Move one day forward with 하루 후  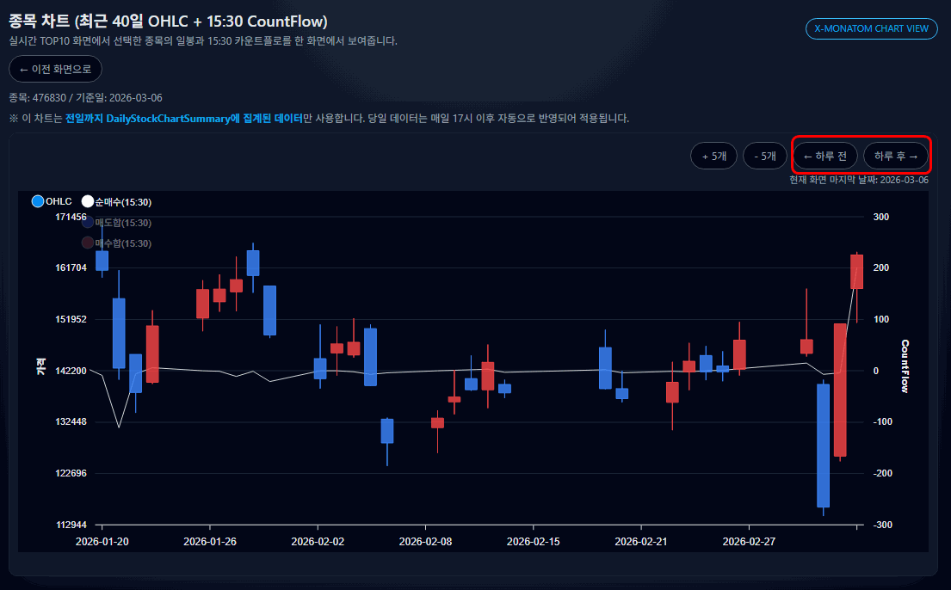pos(895,156)
